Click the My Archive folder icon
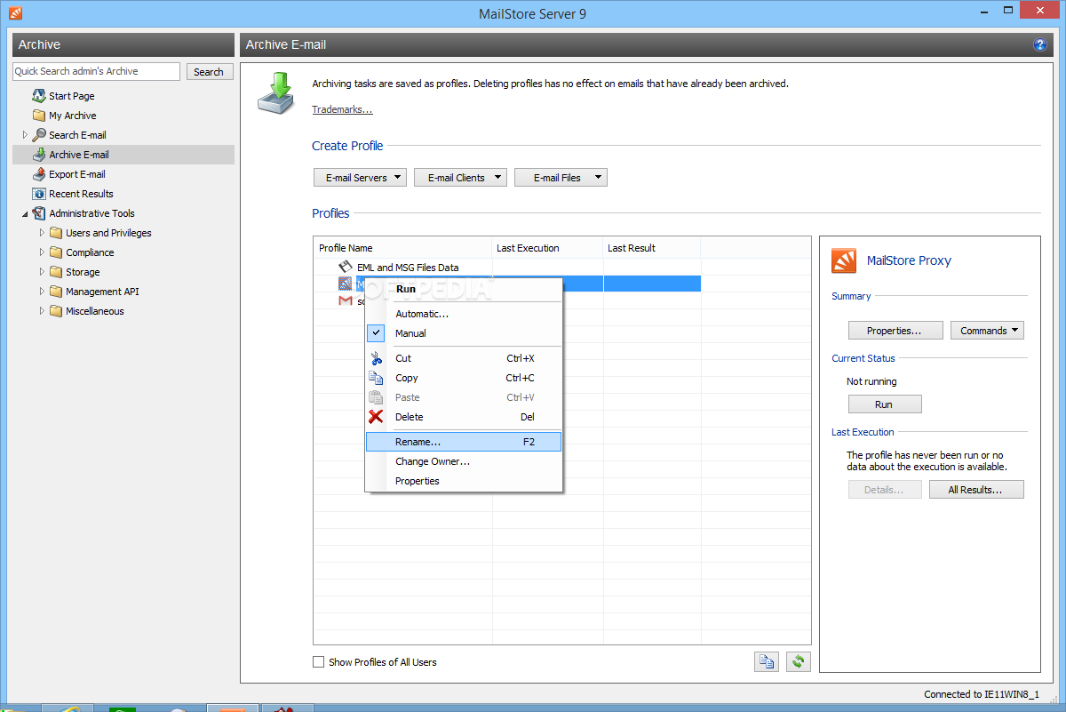Viewport: 1066px width, 712px height. [39, 116]
